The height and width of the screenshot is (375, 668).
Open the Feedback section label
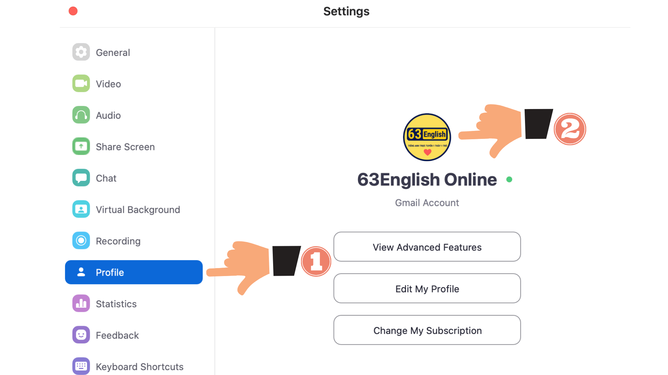[117, 335]
